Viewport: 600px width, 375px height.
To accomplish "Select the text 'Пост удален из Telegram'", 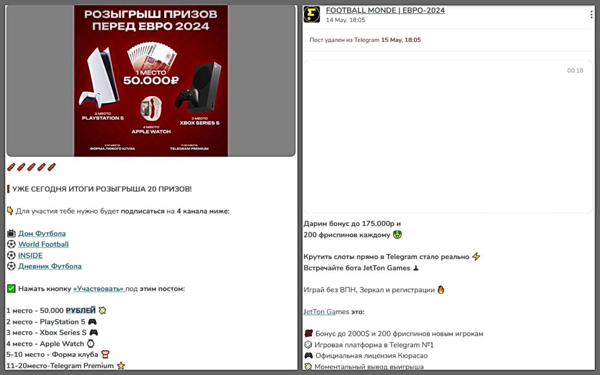I will (344, 40).
